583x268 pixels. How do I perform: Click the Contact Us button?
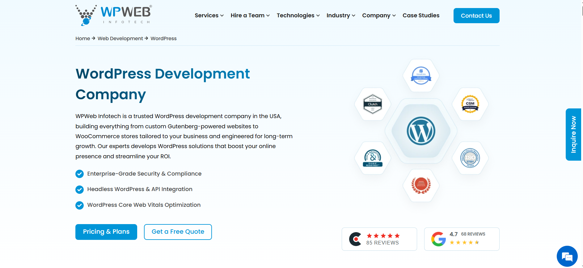point(476,15)
